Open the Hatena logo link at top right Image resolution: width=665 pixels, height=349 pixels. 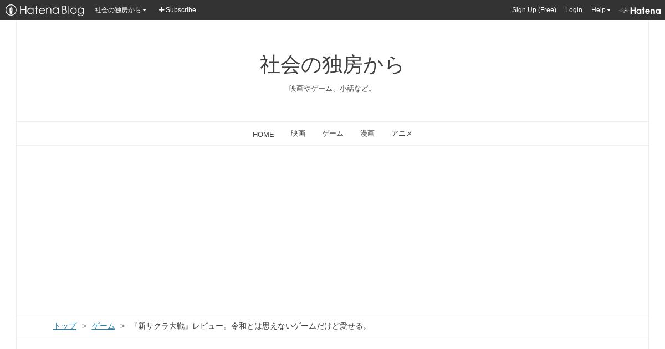point(640,11)
